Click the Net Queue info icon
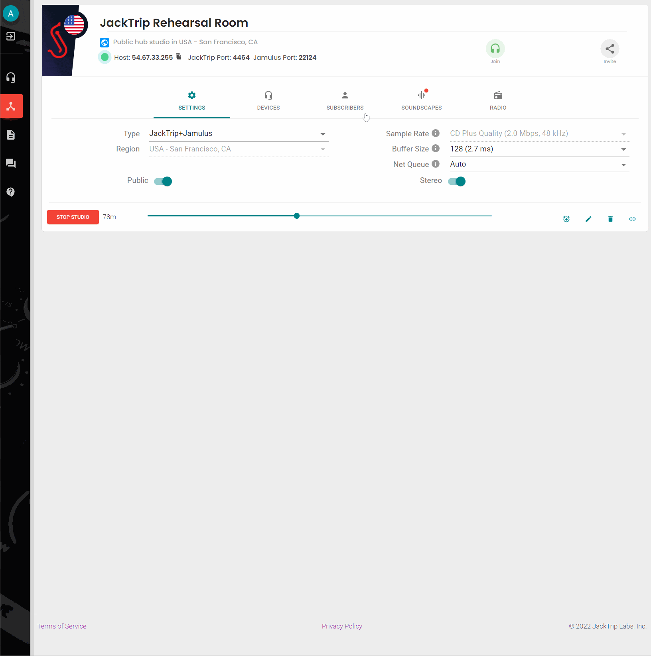This screenshot has height=656, width=651. tap(436, 164)
